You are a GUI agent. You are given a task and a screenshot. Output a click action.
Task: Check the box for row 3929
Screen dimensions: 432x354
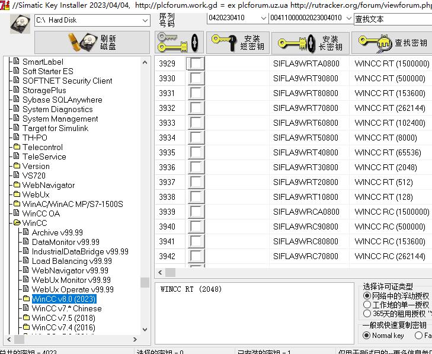[x=196, y=63]
